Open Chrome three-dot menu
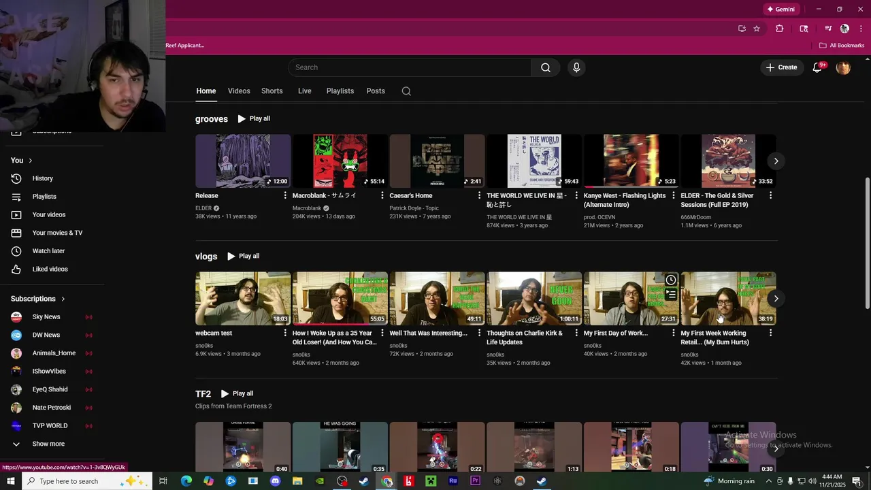This screenshot has height=490, width=871. [861, 29]
